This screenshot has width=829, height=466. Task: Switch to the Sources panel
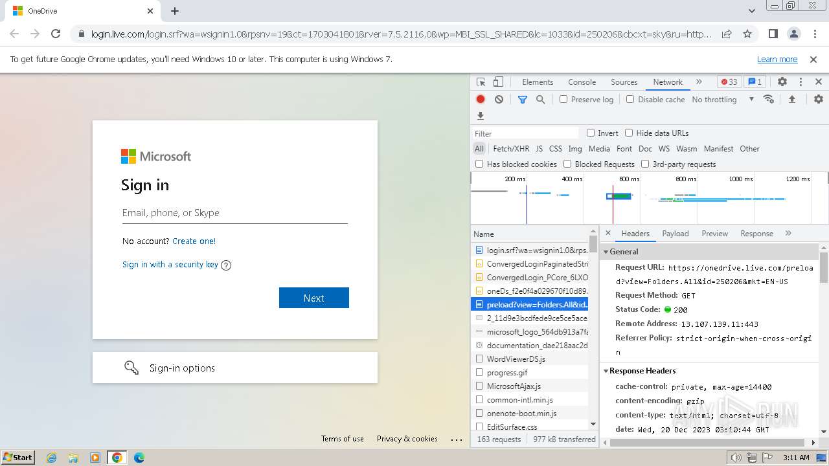tap(624, 82)
